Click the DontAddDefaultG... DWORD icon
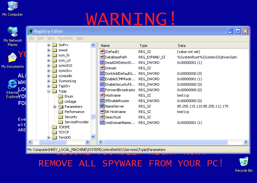This screenshot has width=257, height=183. click(x=102, y=74)
